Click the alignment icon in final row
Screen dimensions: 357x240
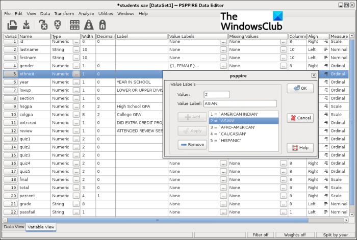326,179
